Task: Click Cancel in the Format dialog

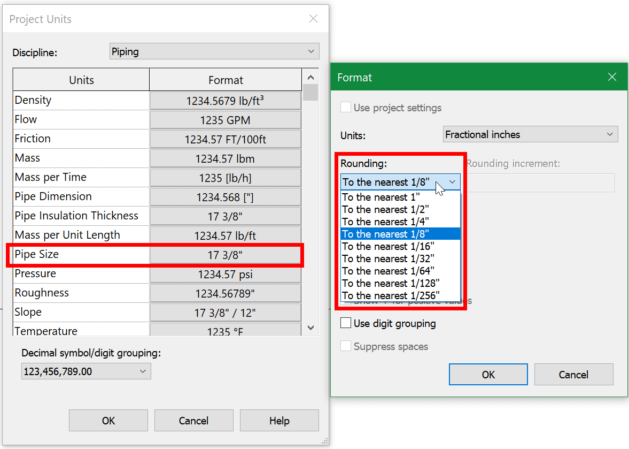Action: (x=573, y=374)
